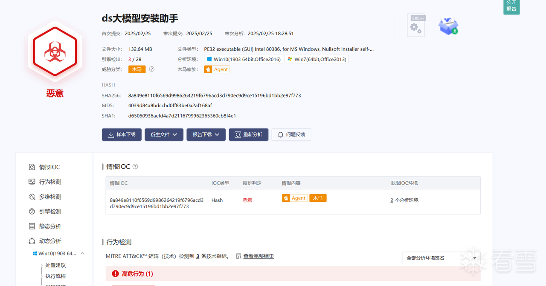Image resolution: width=546 pixels, height=286 pixels.
Task: Click the 木马 threat classification tag
Action: (x=136, y=69)
